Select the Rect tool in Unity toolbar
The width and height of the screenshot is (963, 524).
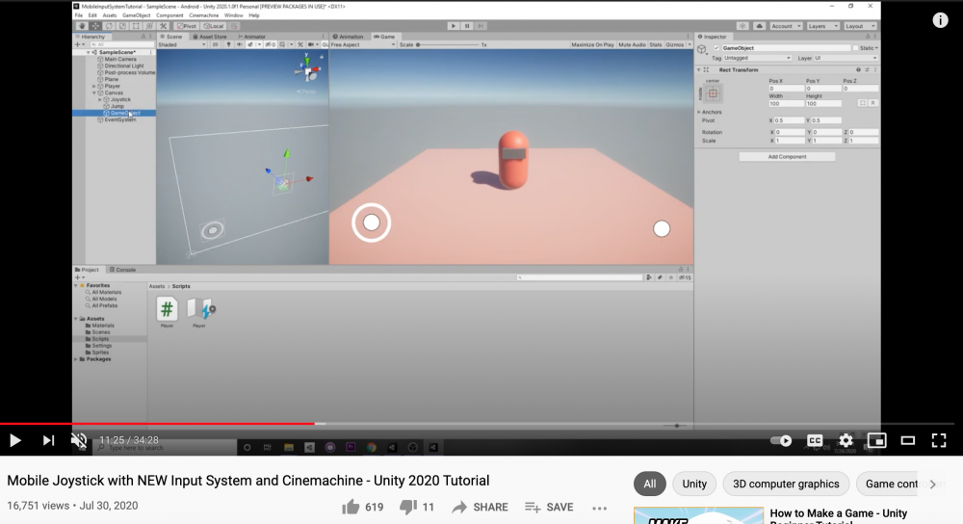tap(136, 26)
